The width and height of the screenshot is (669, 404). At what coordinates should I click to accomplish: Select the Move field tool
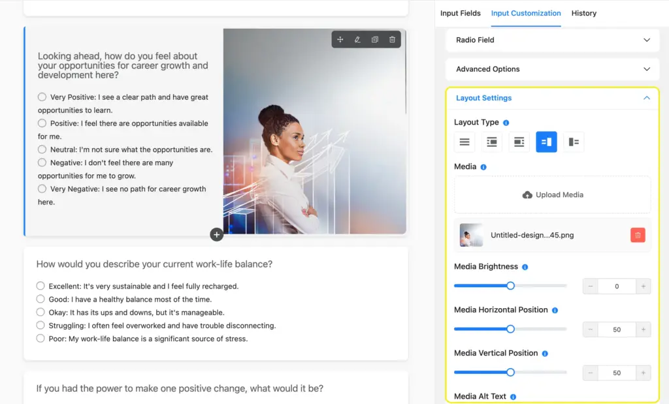(x=340, y=39)
